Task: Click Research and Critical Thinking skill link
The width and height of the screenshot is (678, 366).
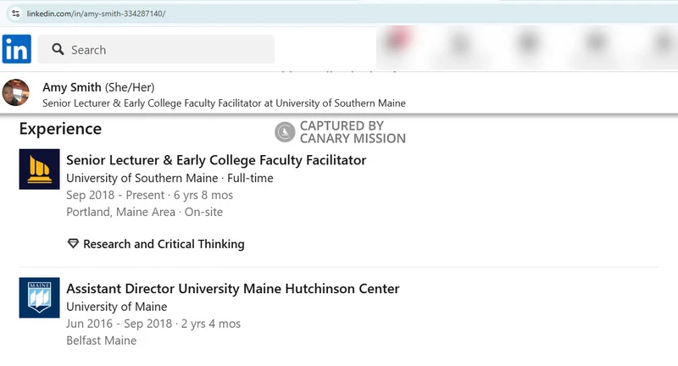Action: tap(164, 244)
